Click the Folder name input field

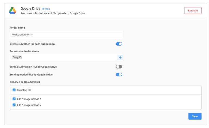pos(67,35)
